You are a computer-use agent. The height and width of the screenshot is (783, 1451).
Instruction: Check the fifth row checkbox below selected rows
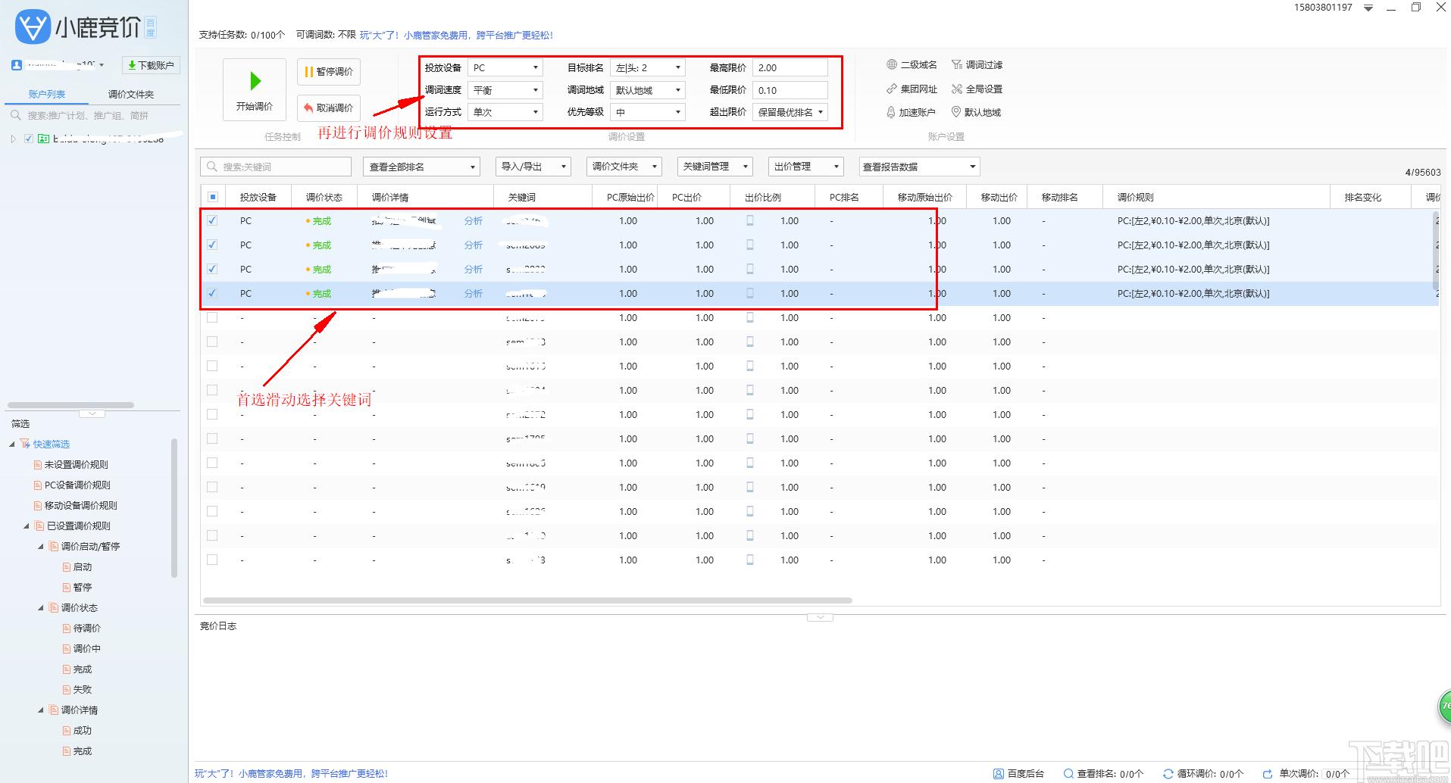click(212, 317)
